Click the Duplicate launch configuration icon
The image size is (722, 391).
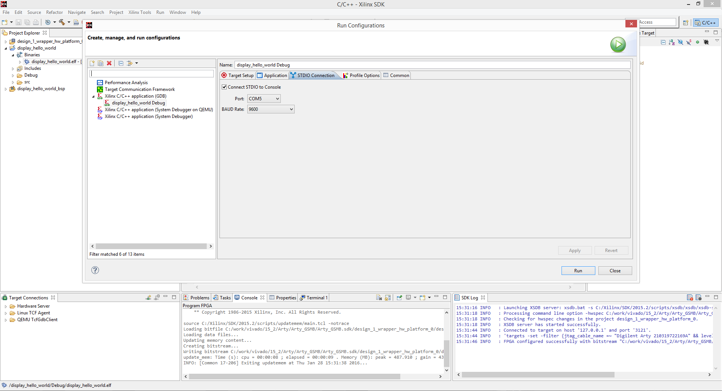(100, 63)
